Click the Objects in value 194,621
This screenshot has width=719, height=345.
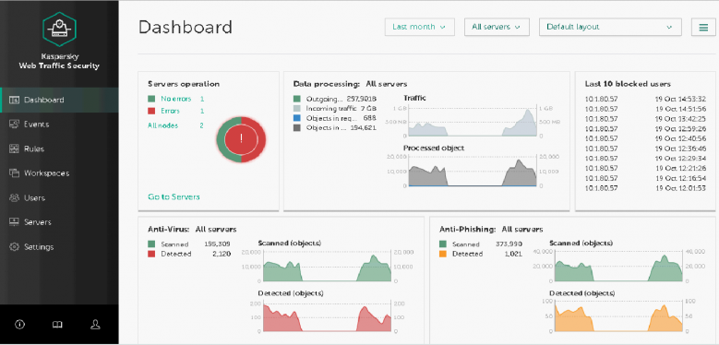click(363, 128)
